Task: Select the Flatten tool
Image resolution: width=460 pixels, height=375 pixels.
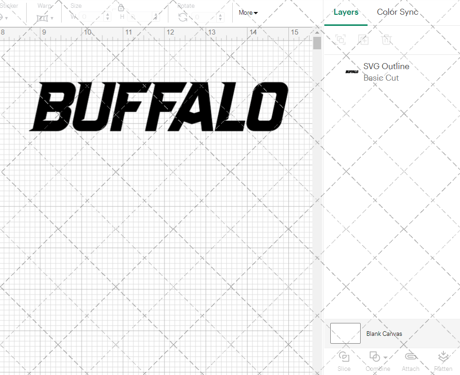Action: click(443, 361)
